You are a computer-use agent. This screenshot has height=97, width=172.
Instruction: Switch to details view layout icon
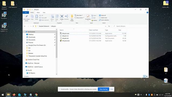tap(144, 76)
